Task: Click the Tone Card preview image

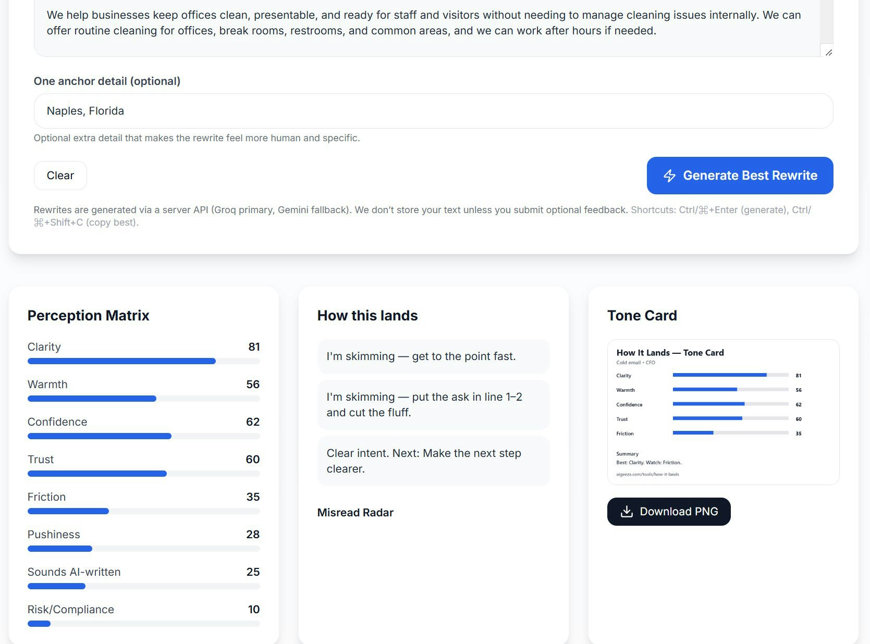Action: (x=723, y=413)
